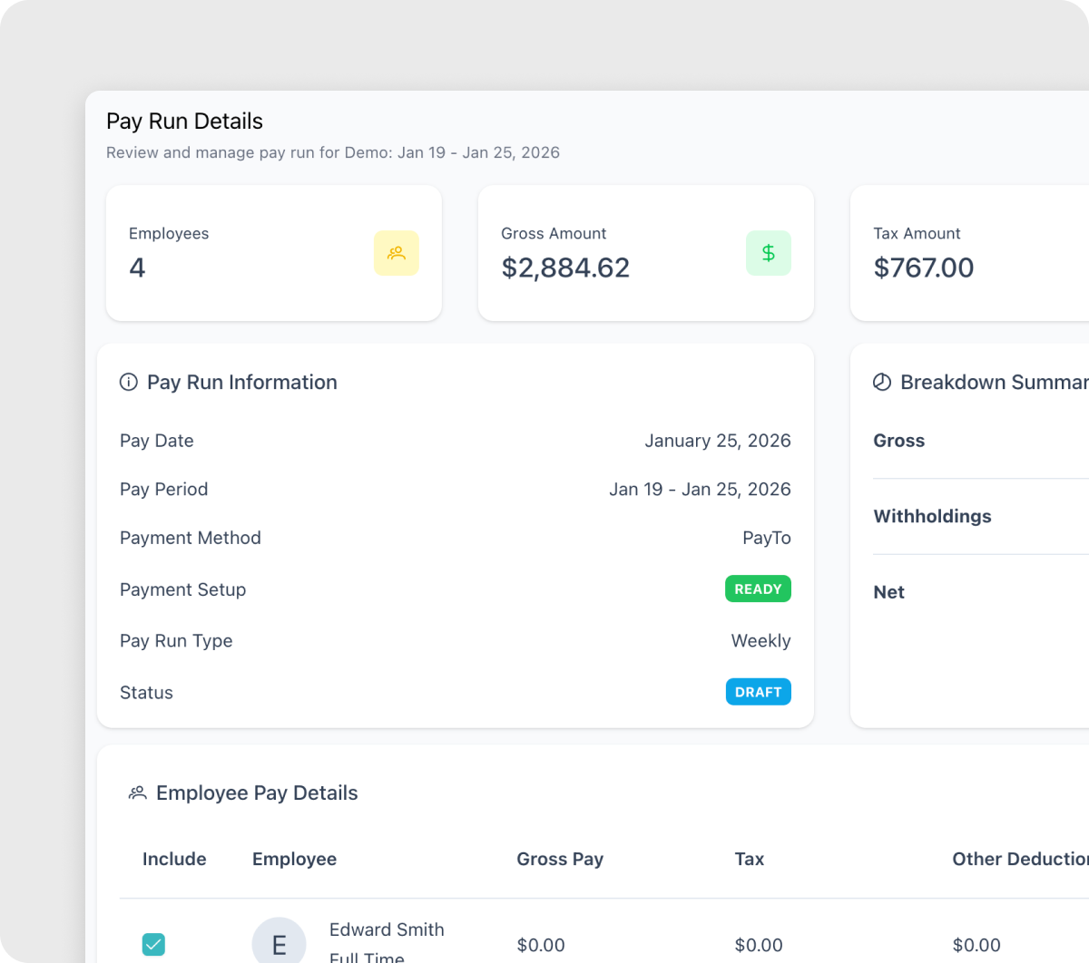Image resolution: width=1089 pixels, height=963 pixels.
Task: Open the Gross Amount summary card
Action: pyautogui.click(x=645, y=253)
